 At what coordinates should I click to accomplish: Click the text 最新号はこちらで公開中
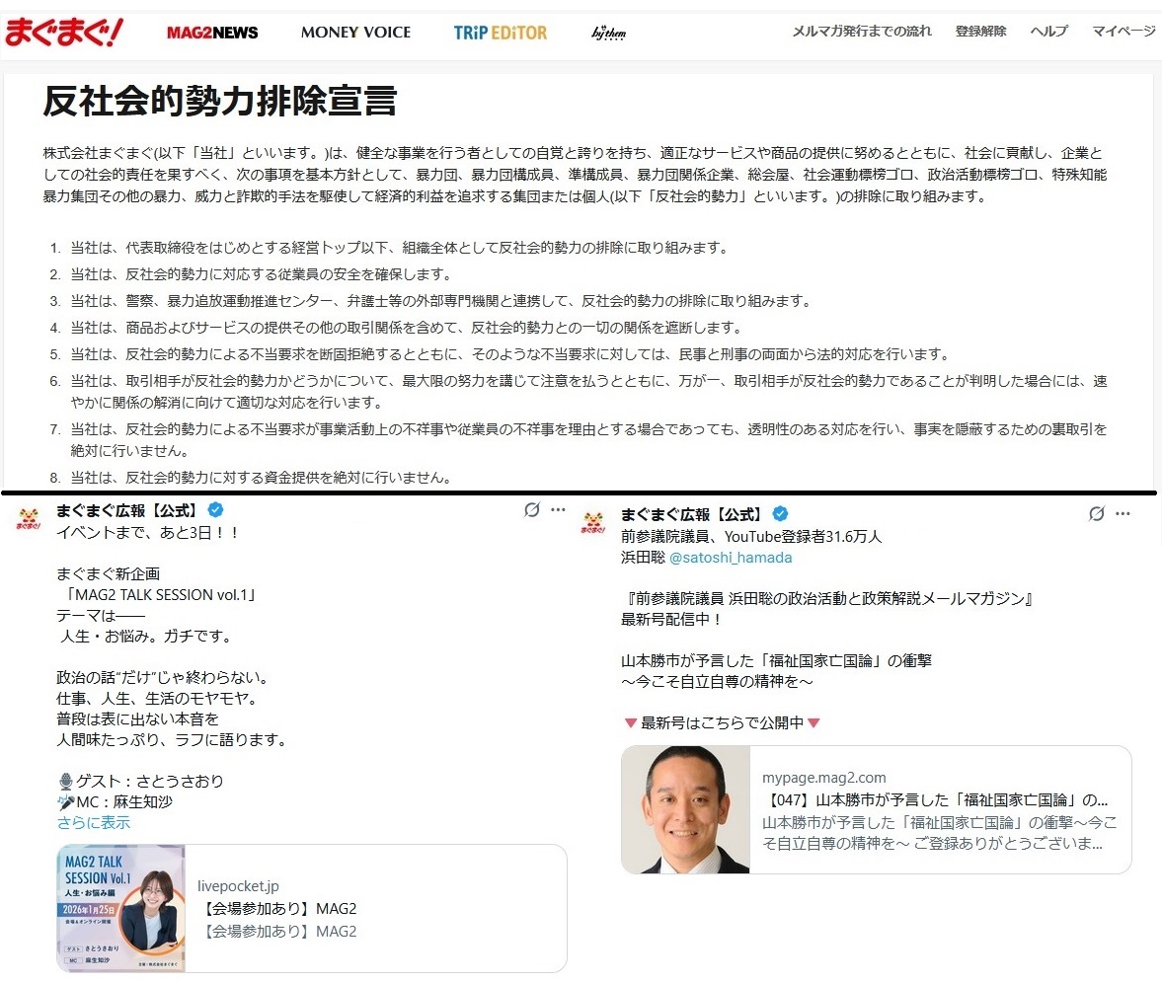coord(723,722)
